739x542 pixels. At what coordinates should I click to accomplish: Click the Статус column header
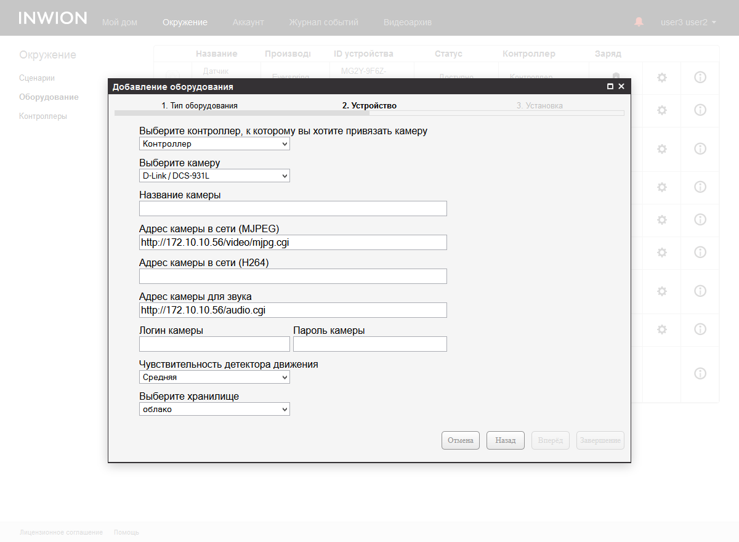448,54
